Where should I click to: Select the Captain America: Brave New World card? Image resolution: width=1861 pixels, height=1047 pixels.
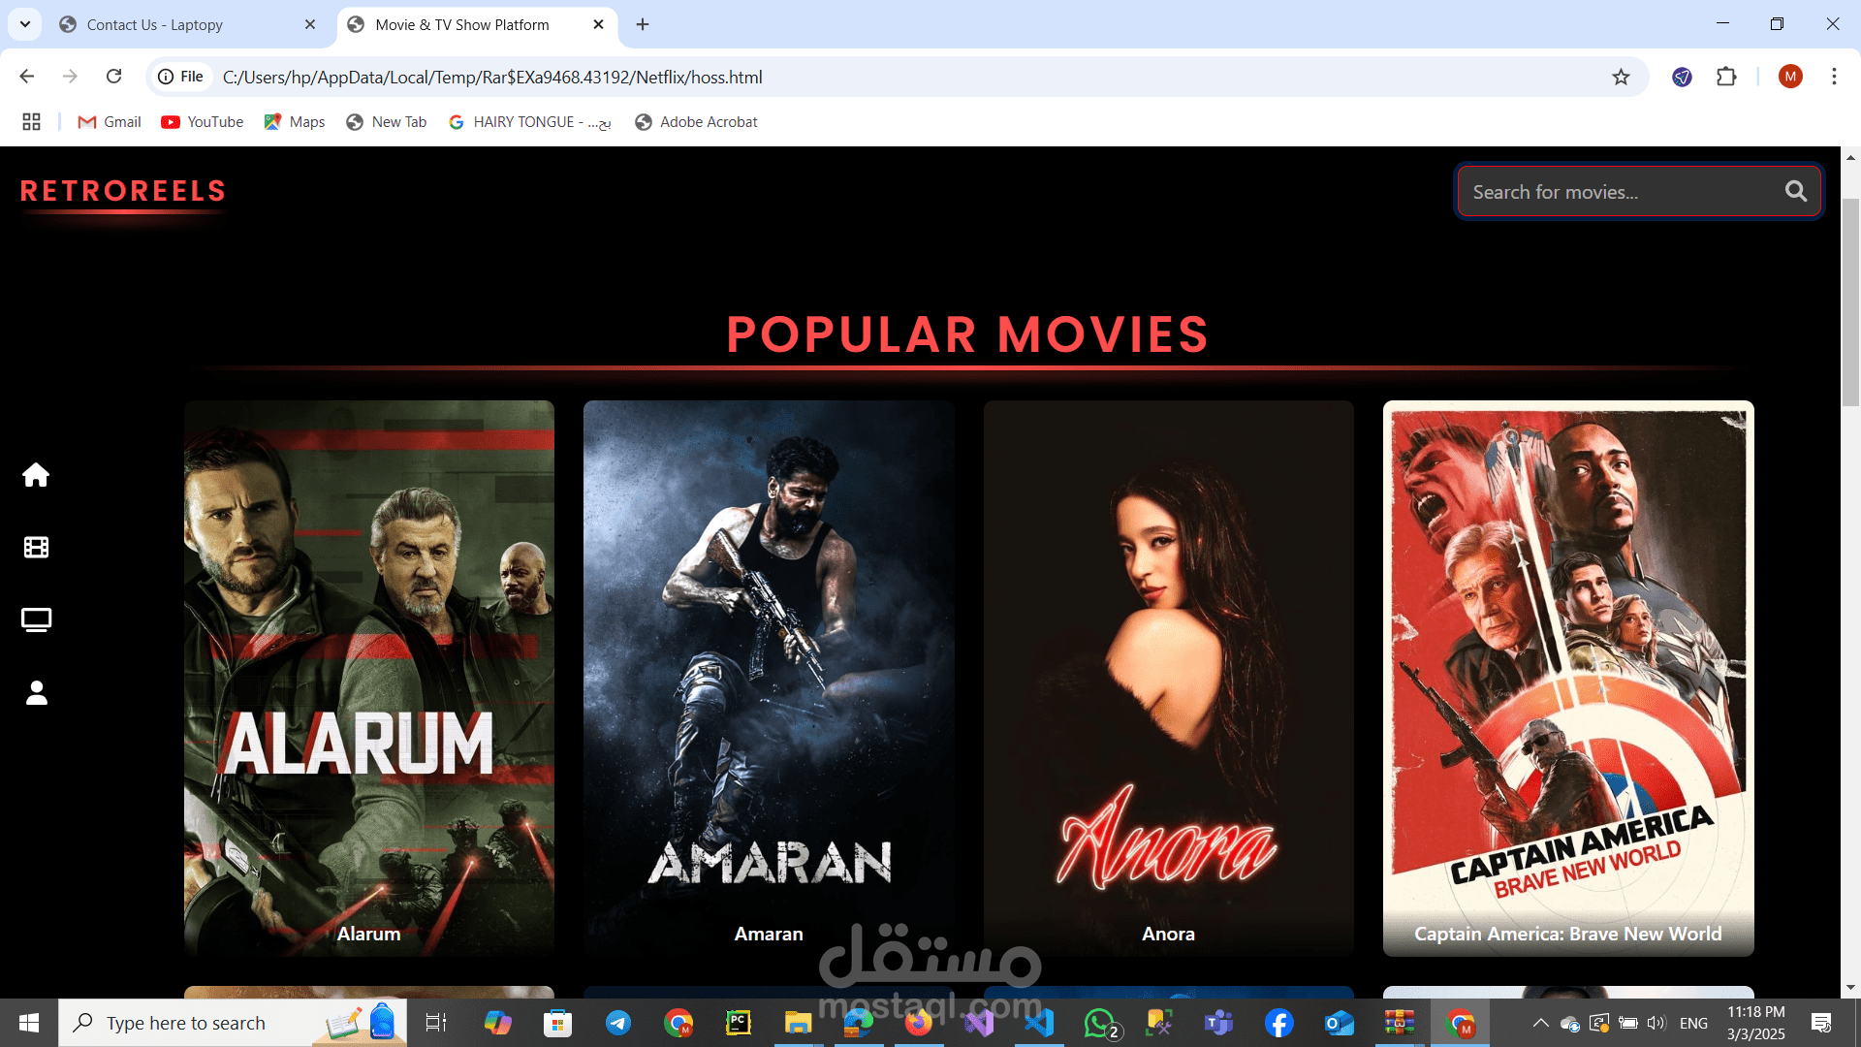(1567, 679)
